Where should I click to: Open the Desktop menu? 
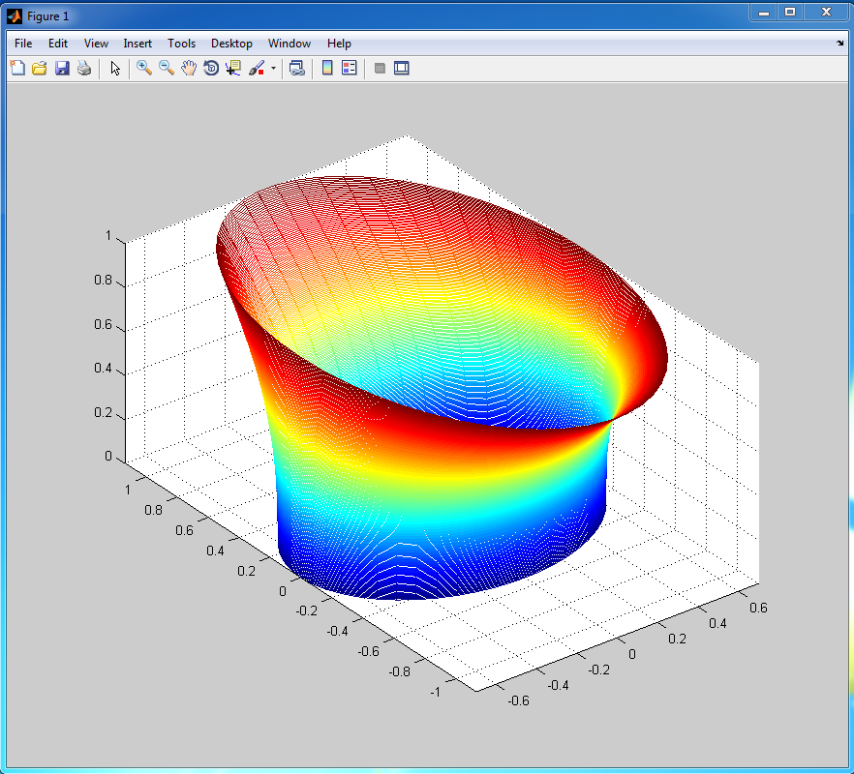(x=231, y=44)
